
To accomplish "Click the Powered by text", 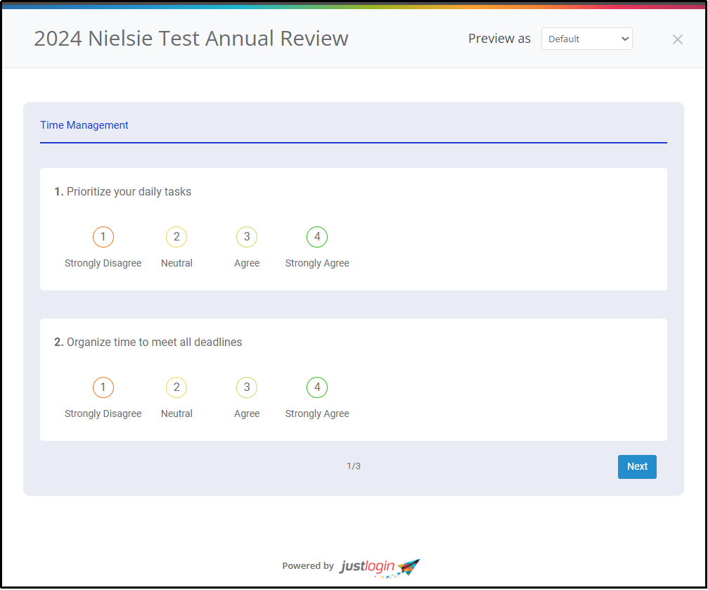I will click(x=308, y=566).
